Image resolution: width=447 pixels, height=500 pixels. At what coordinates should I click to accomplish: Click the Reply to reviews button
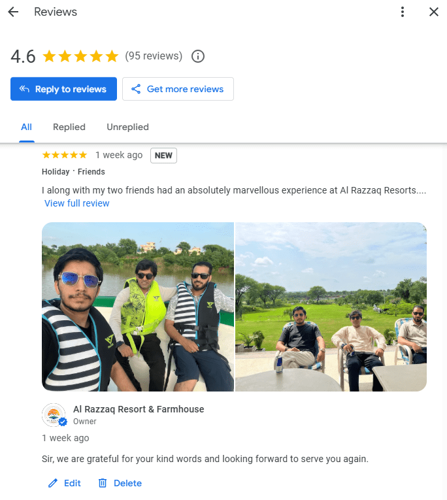click(63, 89)
